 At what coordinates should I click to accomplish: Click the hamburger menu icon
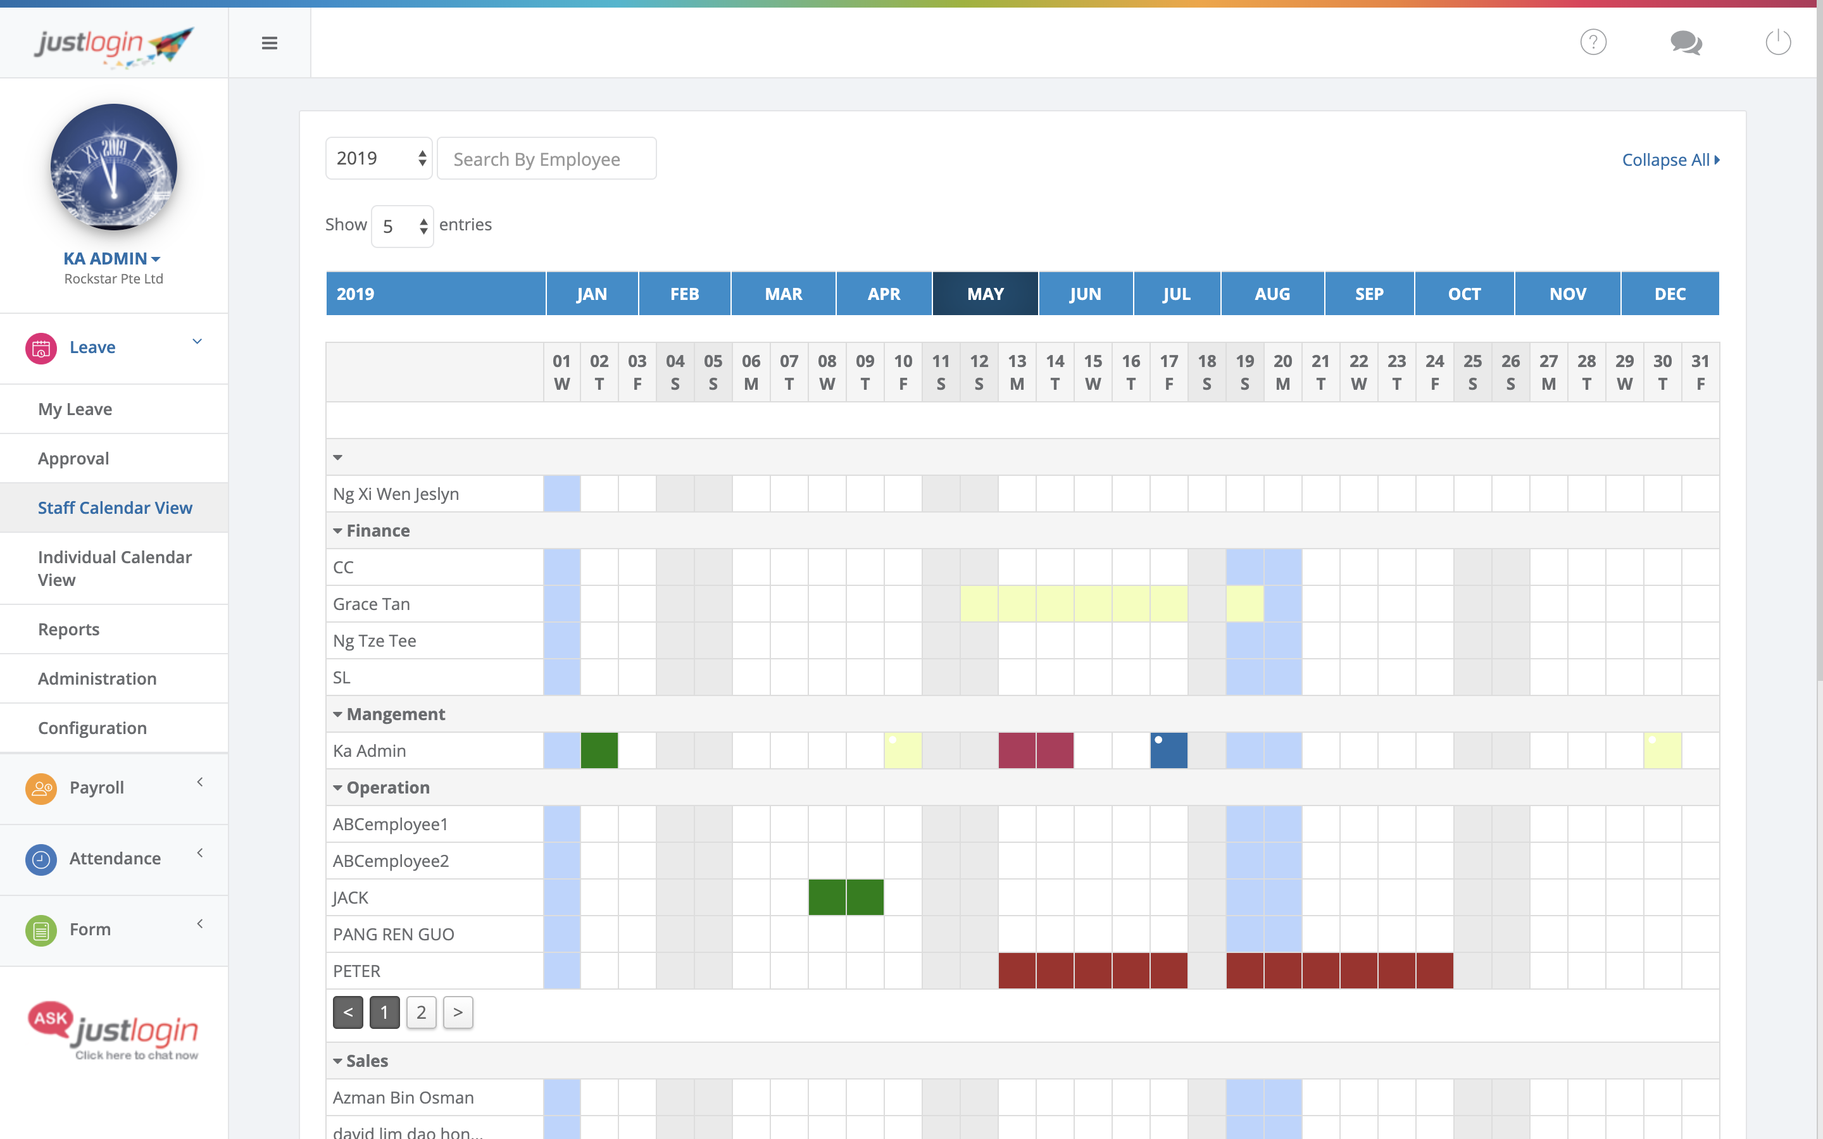coord(270,43)
